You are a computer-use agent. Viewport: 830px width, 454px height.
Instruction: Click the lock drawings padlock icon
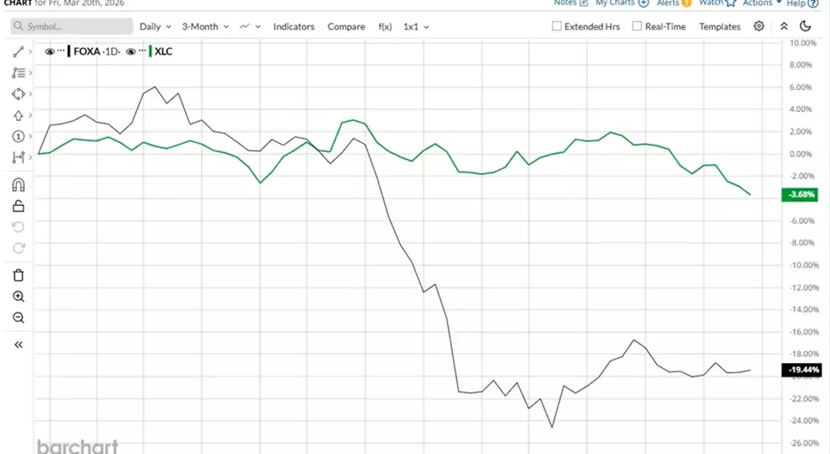[x=19, y=206]
